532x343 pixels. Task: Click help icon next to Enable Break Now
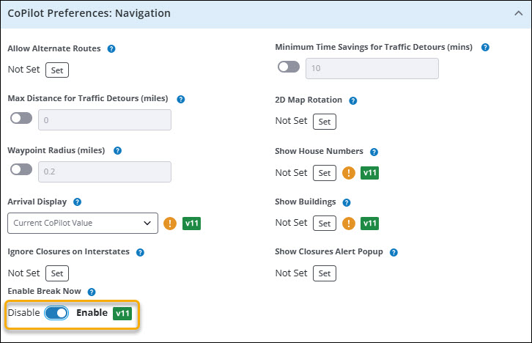[x=92, y=292]
